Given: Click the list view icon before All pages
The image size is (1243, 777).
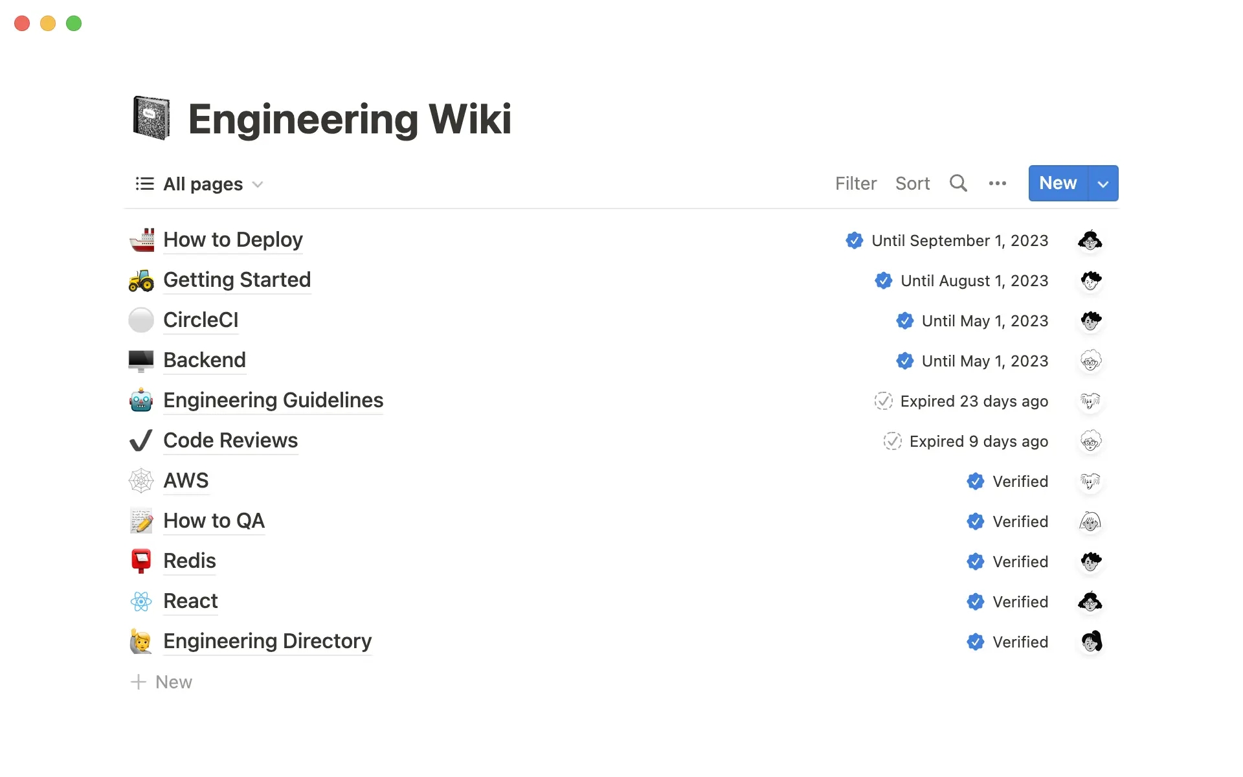Looking at the screenshot, I should (x=144, y=183).
